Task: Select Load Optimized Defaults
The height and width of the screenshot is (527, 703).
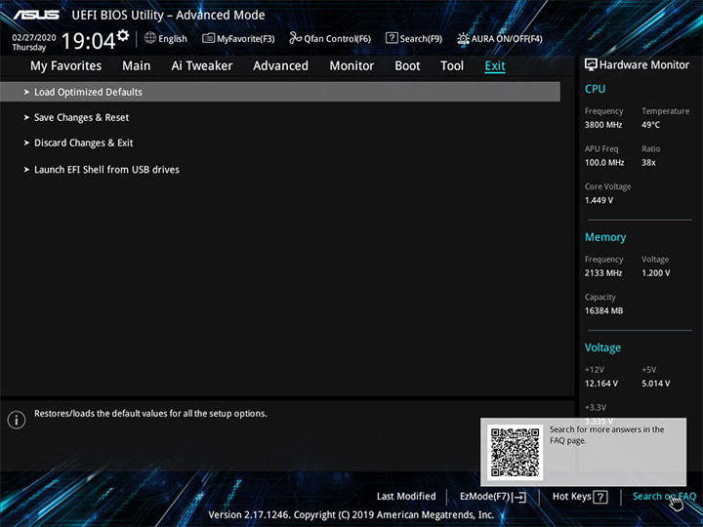Action: point(280,92)
